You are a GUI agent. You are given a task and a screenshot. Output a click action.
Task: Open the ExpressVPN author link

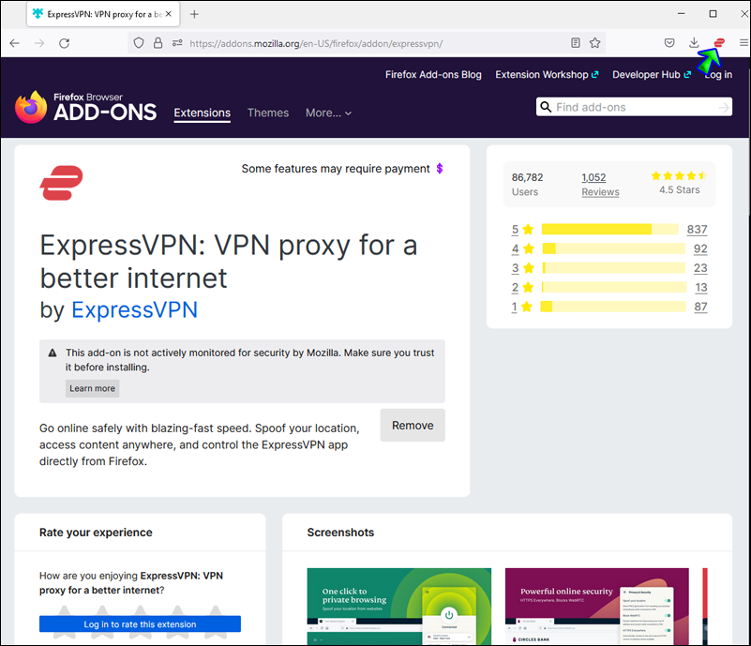point(135,309)
